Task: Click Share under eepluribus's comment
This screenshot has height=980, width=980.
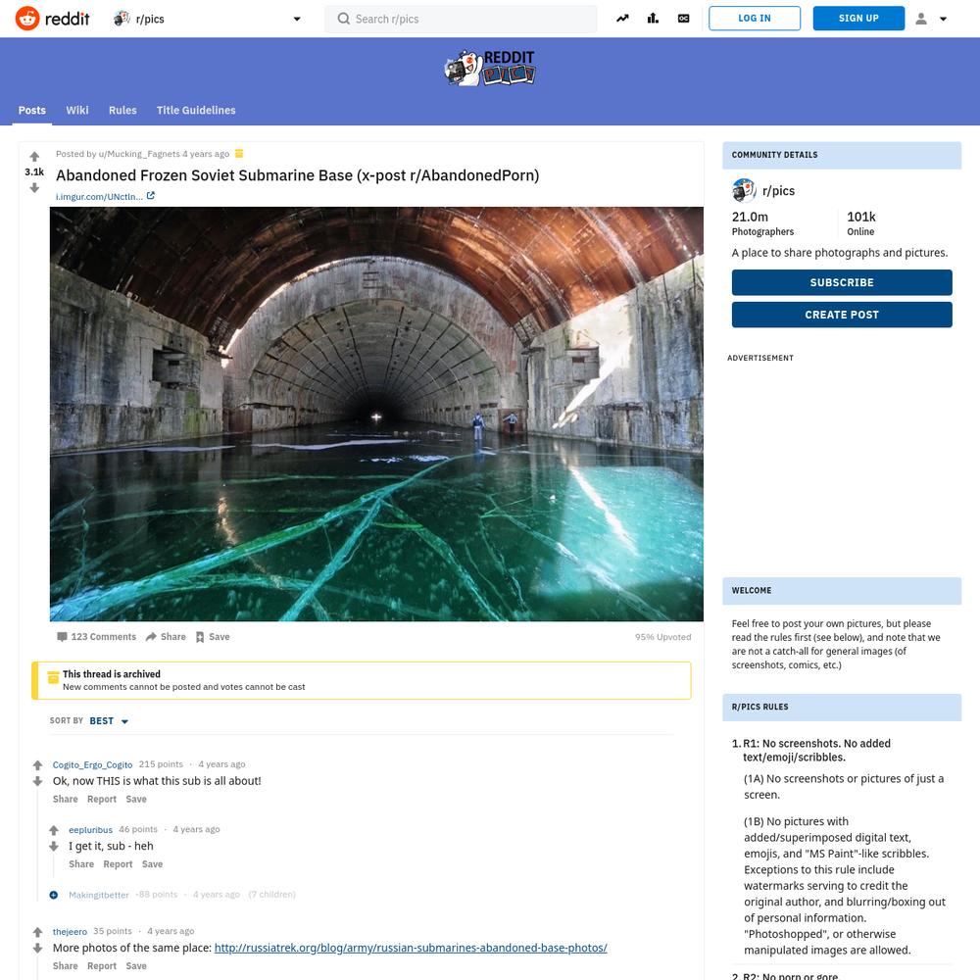Action: 81,864
